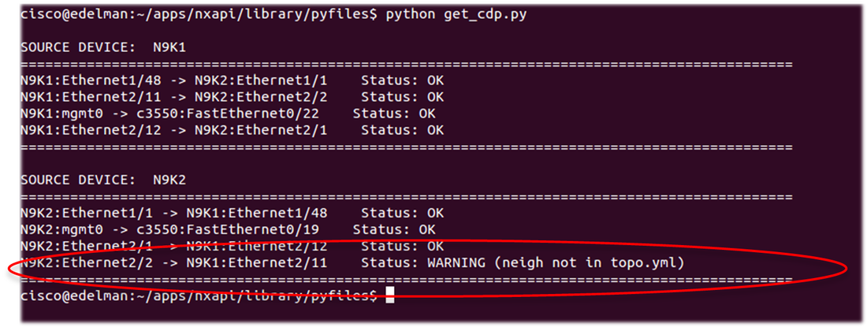Click the "SOURCE DEVICE: N9K2" heading

pos(103,180)
